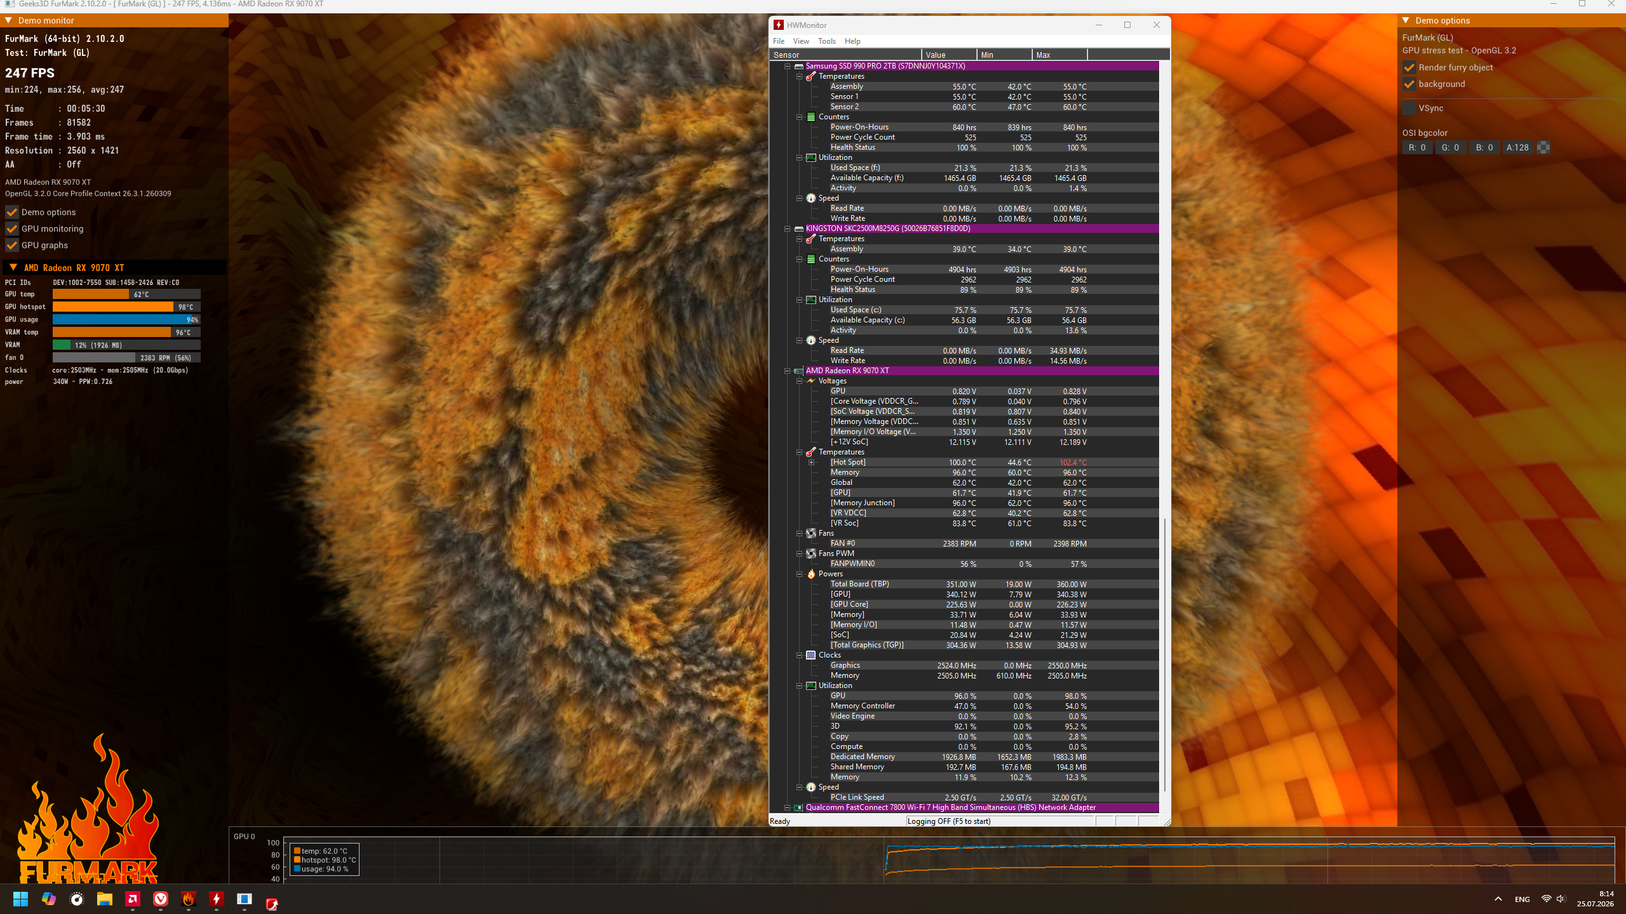This screenshot has height=914, width=1626.
Task: Click the G: 0 color field
Action: [x=1451, y=147]
